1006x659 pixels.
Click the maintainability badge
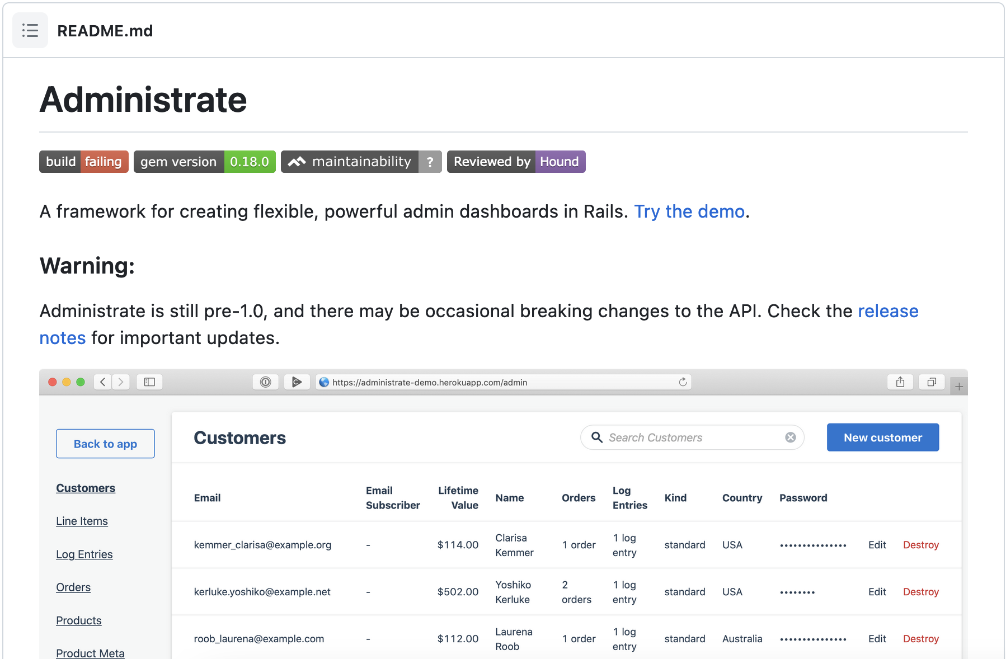pos(361,162)
